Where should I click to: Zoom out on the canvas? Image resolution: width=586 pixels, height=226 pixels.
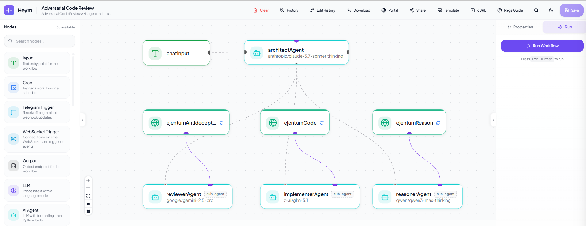coord(88,188)
